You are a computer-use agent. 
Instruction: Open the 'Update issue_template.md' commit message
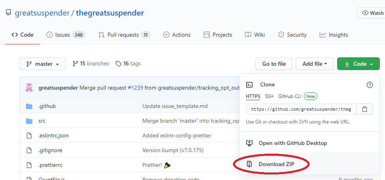point(175,106)
